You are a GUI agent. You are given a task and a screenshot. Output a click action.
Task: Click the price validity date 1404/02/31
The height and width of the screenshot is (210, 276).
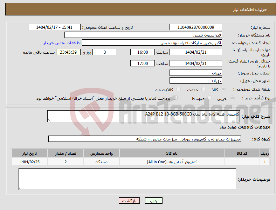(x=195, y=63)
